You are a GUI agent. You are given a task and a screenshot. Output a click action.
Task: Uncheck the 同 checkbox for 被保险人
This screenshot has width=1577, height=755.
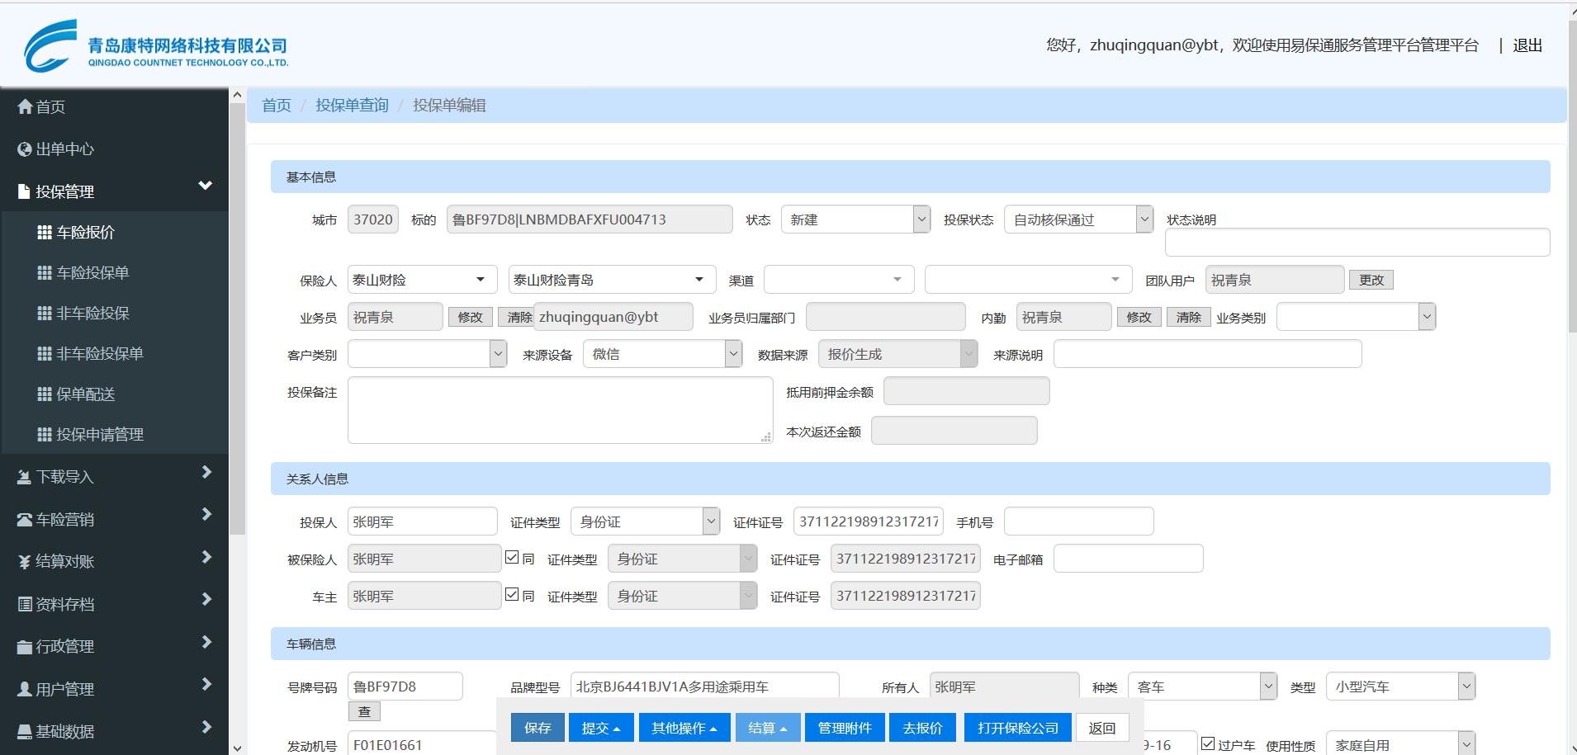pyautogui.click(x=512, y=558)
